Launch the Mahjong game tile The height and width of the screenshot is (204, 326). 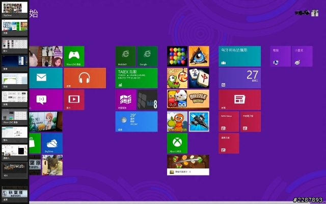199,78
